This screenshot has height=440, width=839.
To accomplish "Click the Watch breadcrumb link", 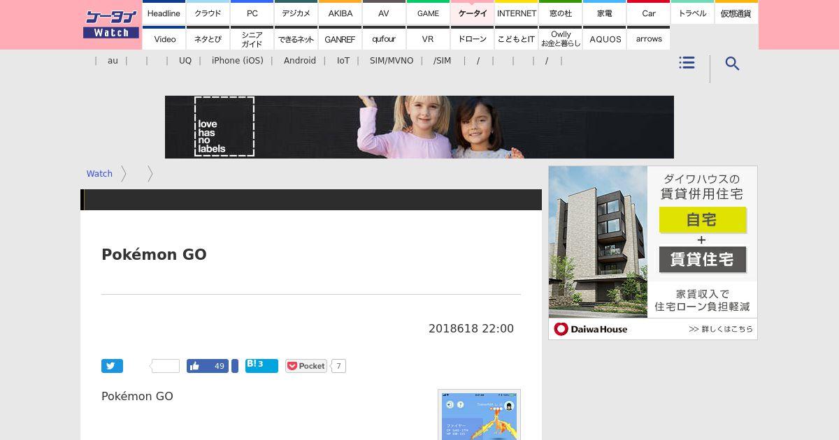I will click(99, 174).
